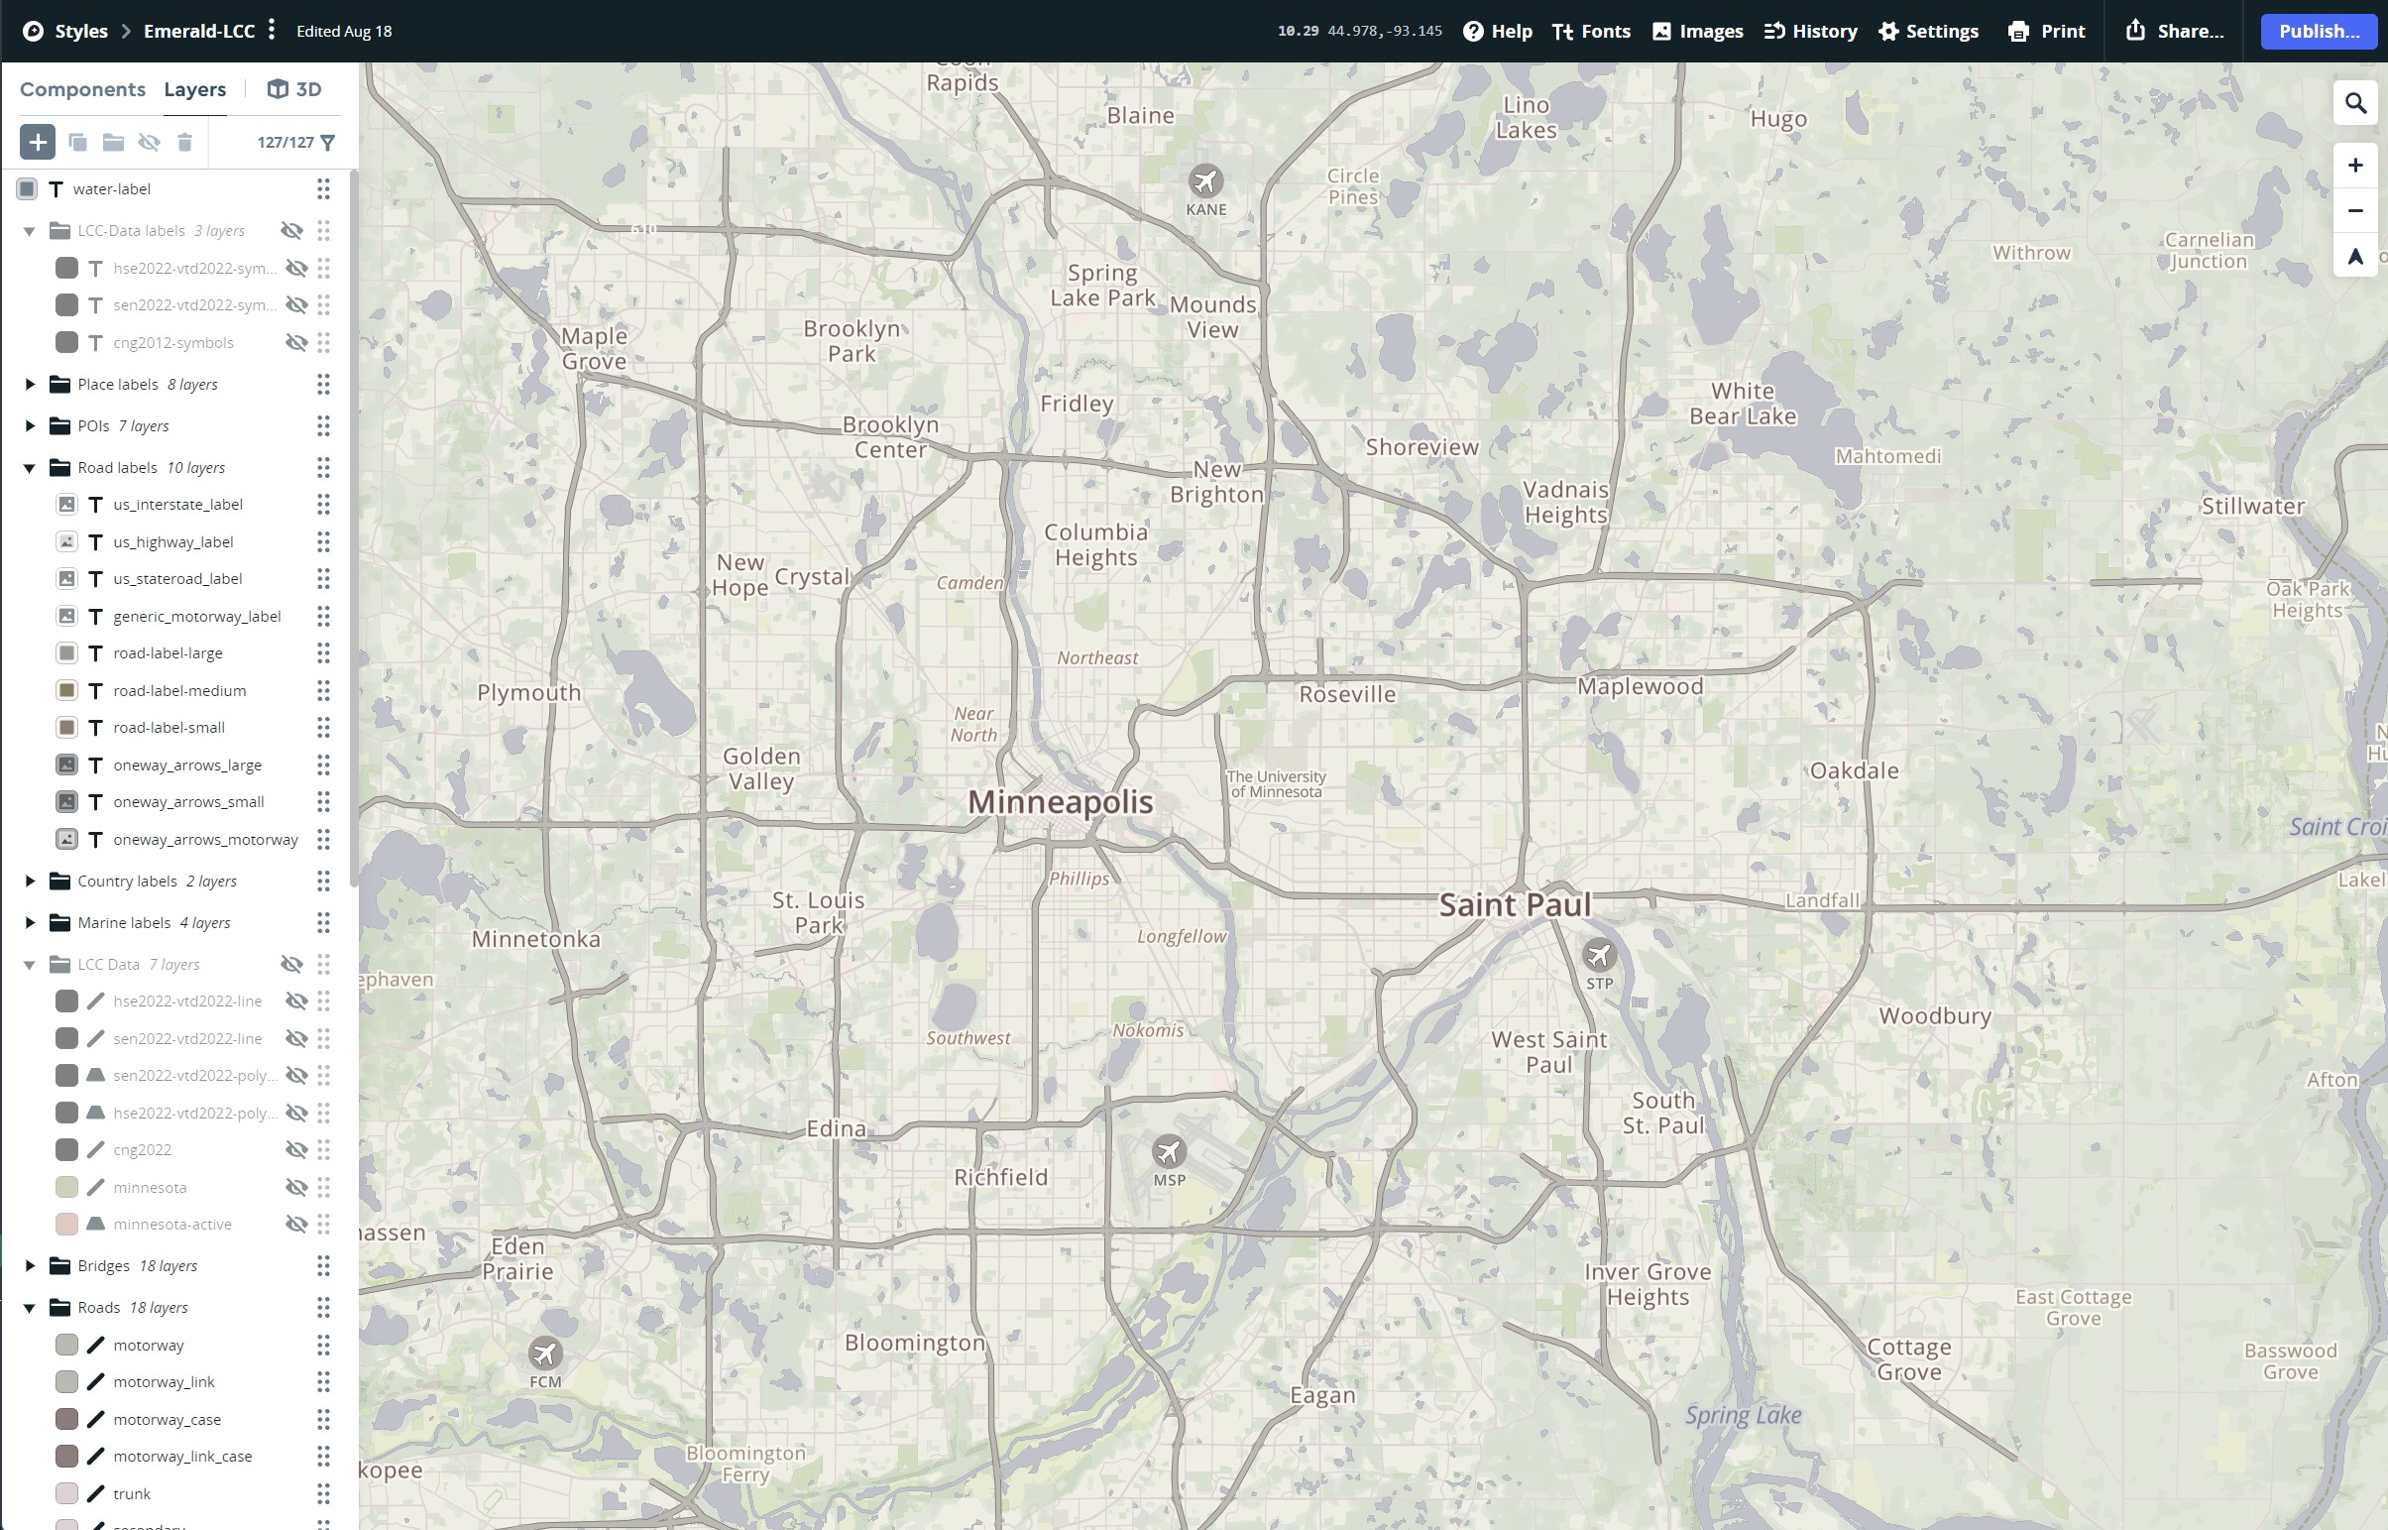Switch to the Components tab
Image resolution: width=2388 pixels, height=1530 pixels.
click(82, 89)
